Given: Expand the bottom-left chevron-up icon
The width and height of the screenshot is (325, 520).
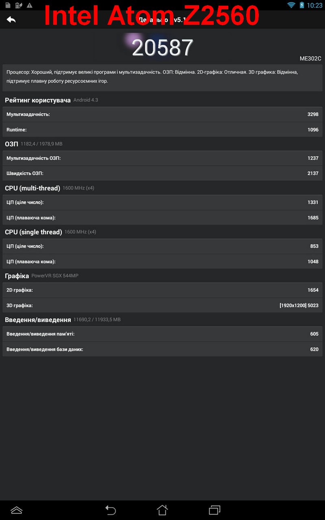Looking at the screenshot, I should [x=16, y=510].
